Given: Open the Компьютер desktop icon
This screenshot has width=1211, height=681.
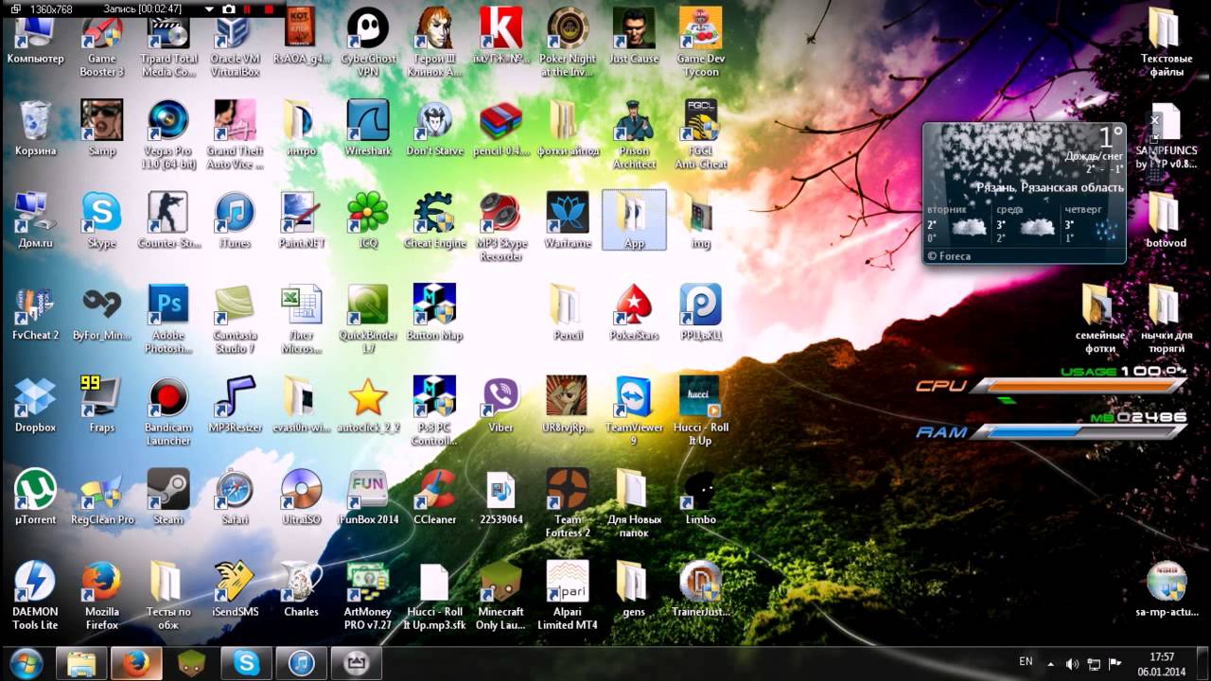Looking at the screenshot, I should click(x=35, y=38).
